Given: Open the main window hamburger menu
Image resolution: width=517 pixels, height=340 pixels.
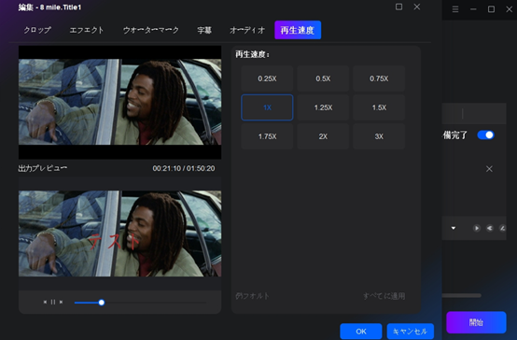Looking at the screenshot, I should pos(455,9).
